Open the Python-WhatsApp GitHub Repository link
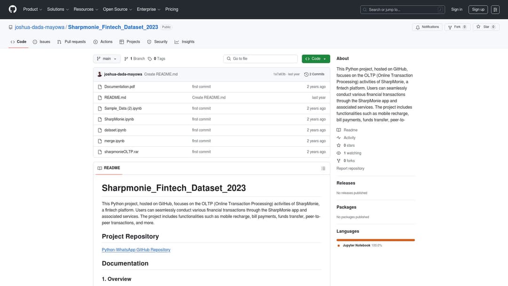 136,250
